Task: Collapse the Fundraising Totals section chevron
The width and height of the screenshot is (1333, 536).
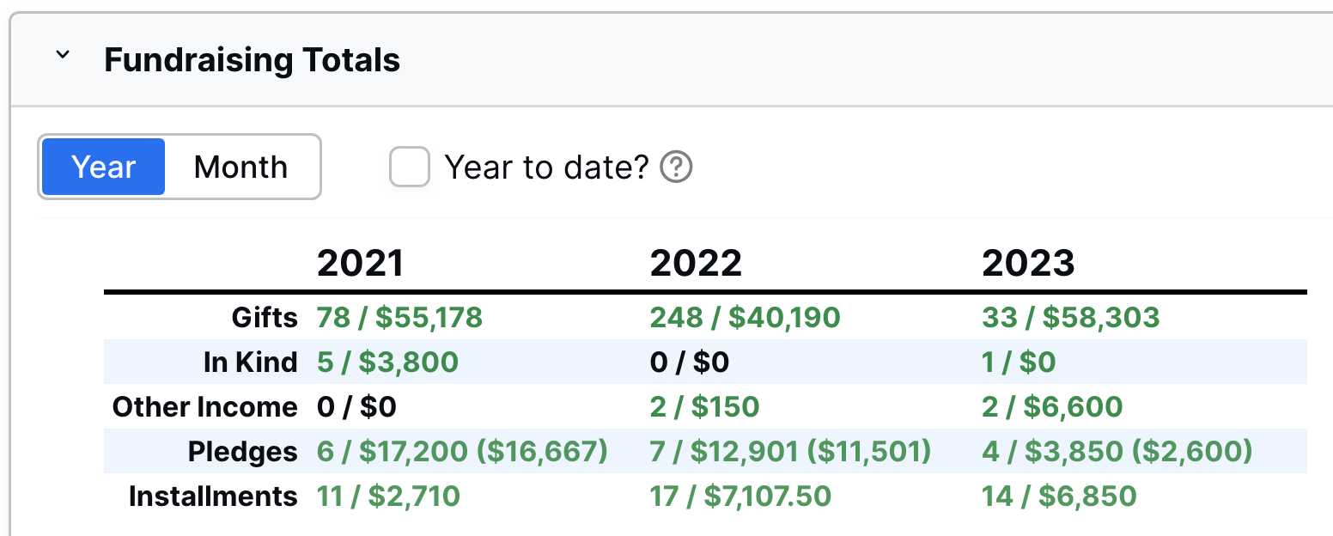Action: (x=62, y=56)
